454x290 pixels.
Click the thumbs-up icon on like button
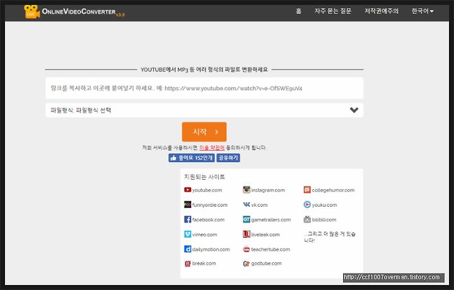coord(173,158)
